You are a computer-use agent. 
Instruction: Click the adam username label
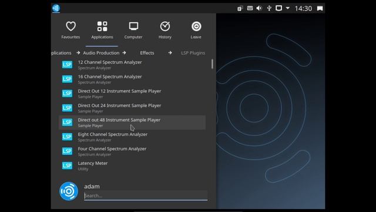click(x=92, y=187)
